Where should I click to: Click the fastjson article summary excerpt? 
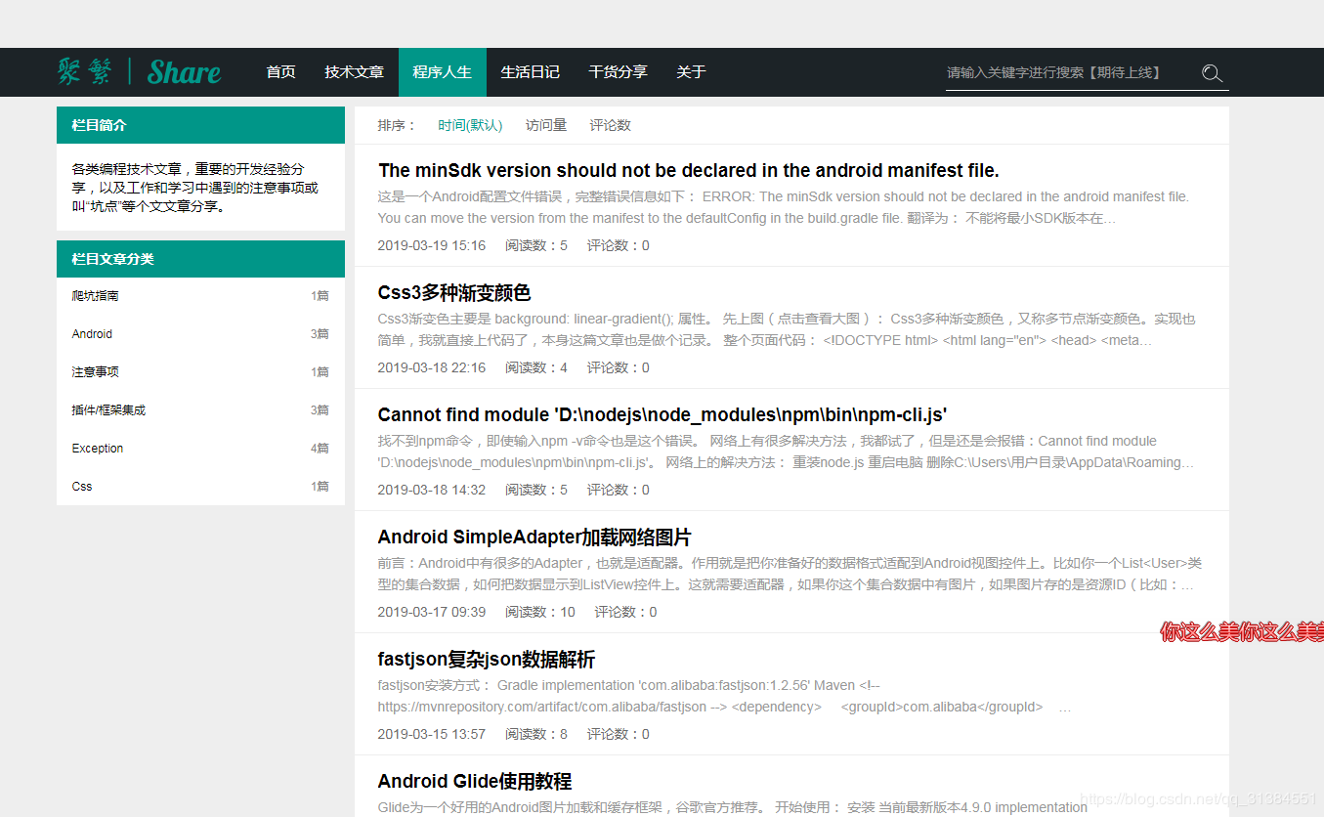[x=725, y=696]
